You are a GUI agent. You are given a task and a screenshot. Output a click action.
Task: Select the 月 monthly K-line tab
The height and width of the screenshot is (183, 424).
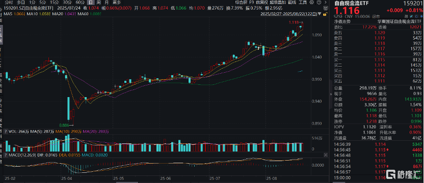[x=107, y=3]
